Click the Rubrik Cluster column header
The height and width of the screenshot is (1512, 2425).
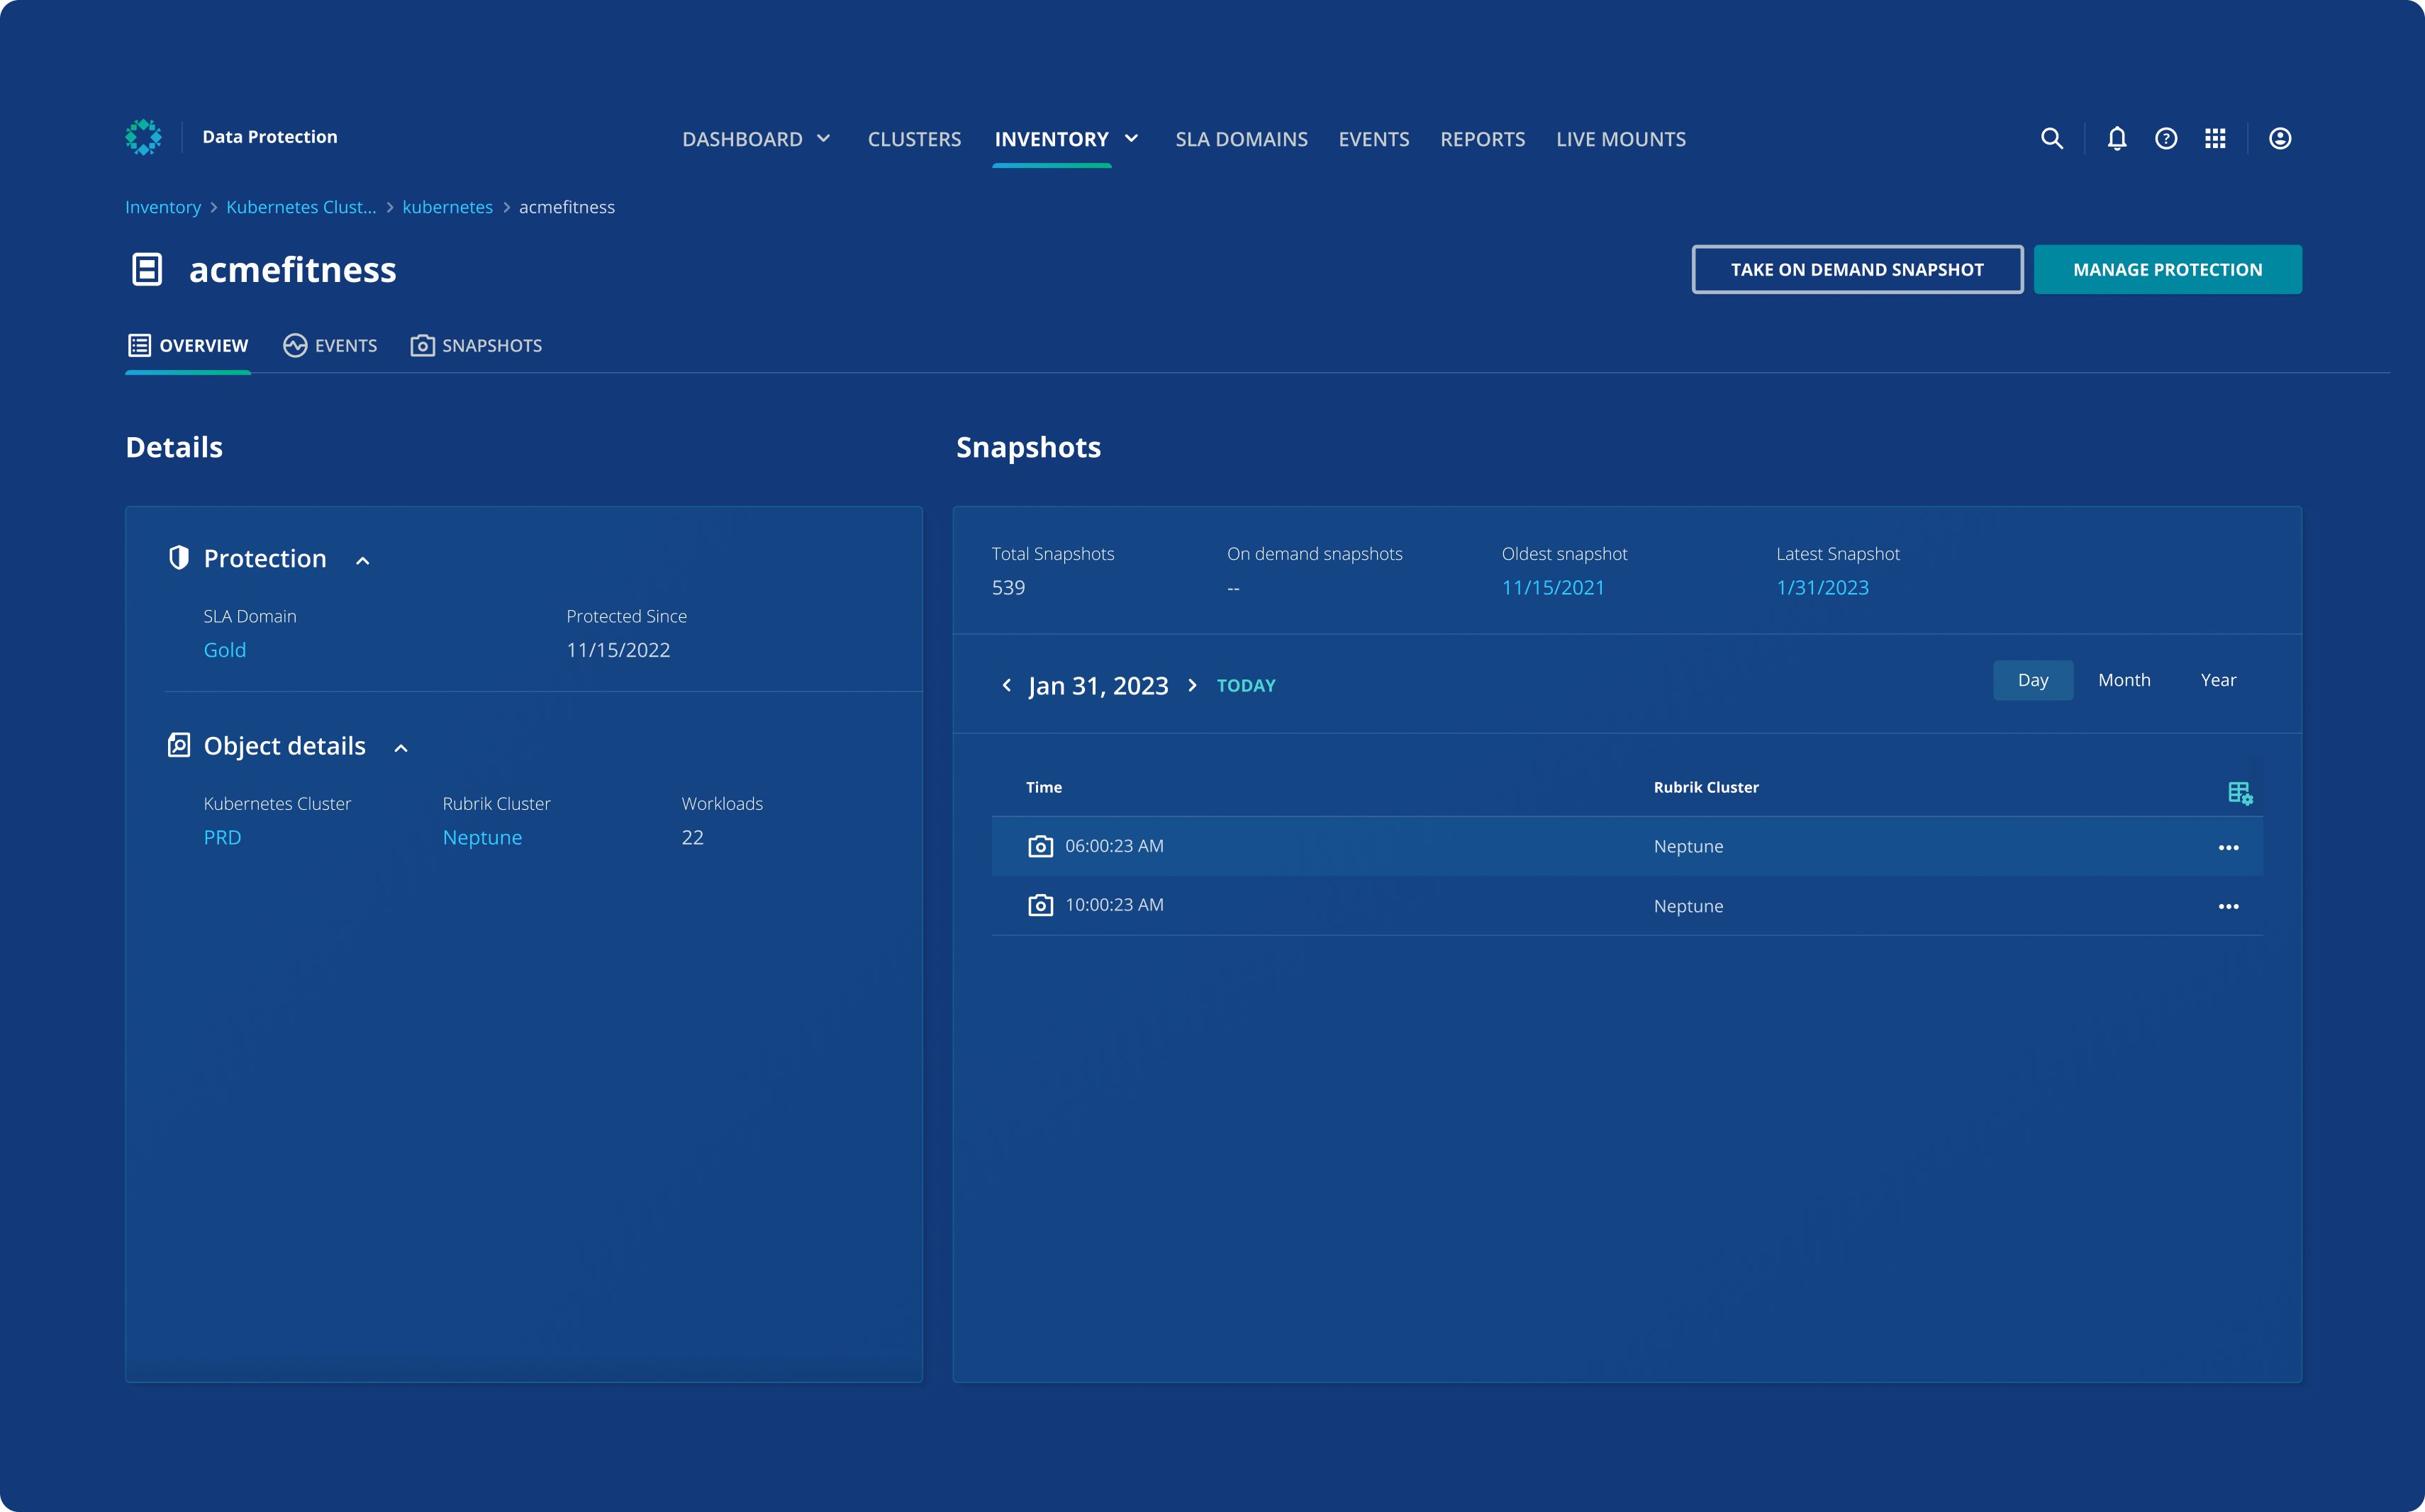tap(1705, 787)
